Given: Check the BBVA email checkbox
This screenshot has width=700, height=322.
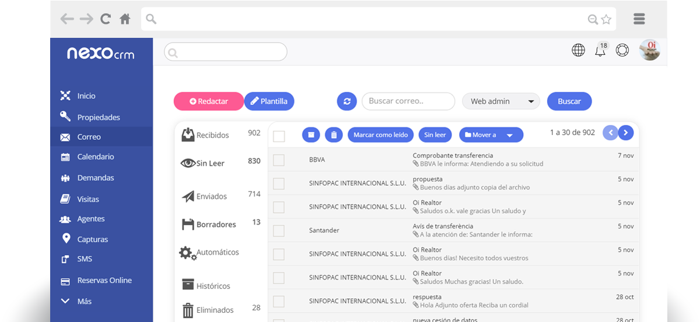Looking at the screenshot, I should coord(279,160).
